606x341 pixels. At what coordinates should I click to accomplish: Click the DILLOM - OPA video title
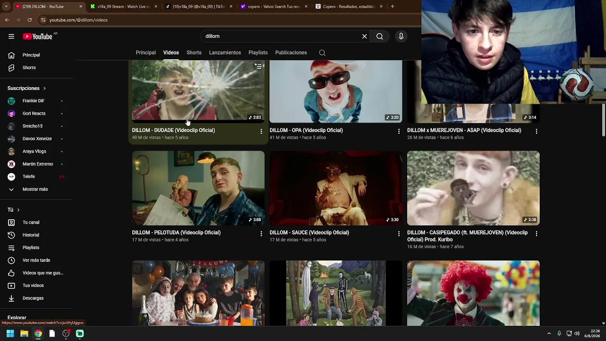point(306,130)
